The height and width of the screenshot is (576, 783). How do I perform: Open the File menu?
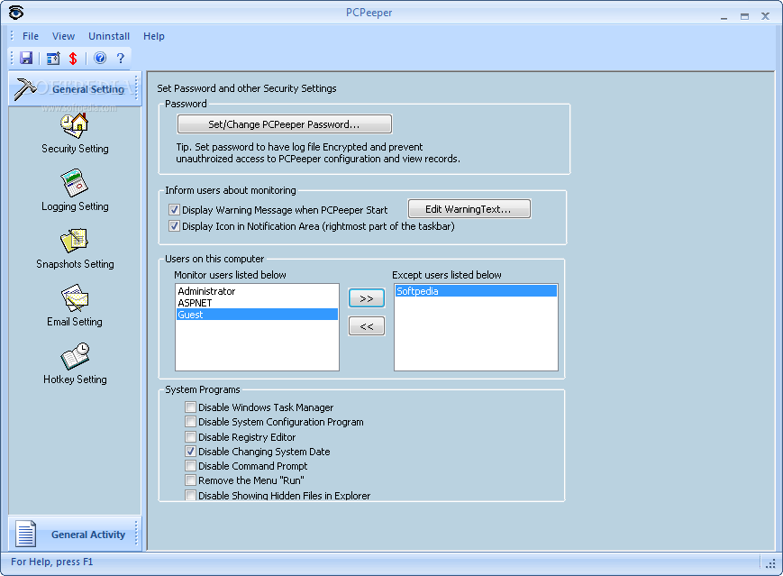[x=31, y=36]
